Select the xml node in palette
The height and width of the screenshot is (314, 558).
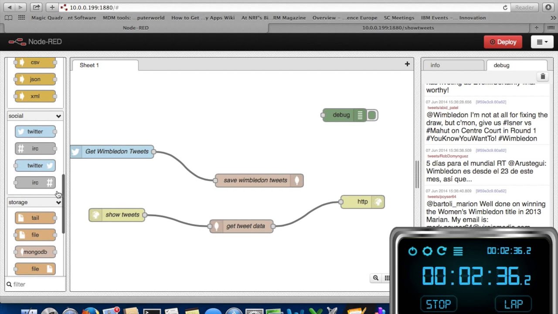tap(35, 96)
